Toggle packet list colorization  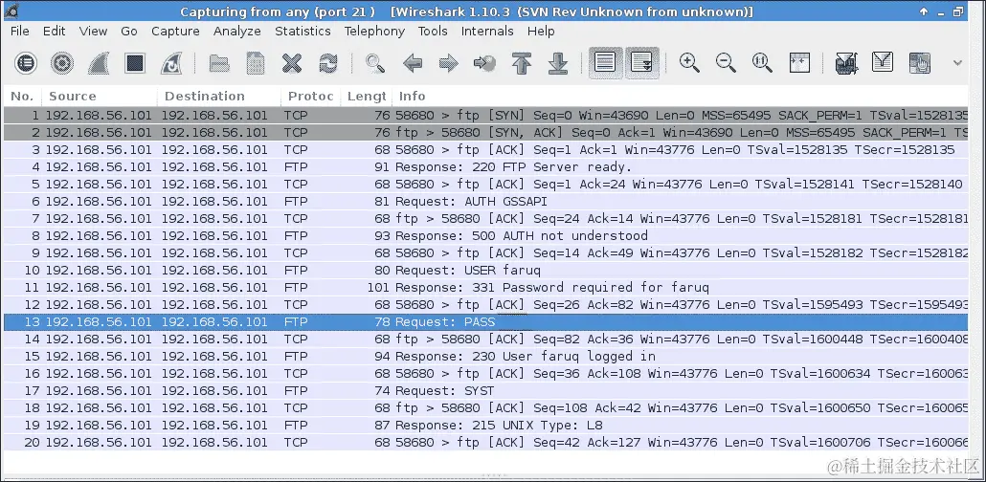pyautogui.click(x=606, y=63)
